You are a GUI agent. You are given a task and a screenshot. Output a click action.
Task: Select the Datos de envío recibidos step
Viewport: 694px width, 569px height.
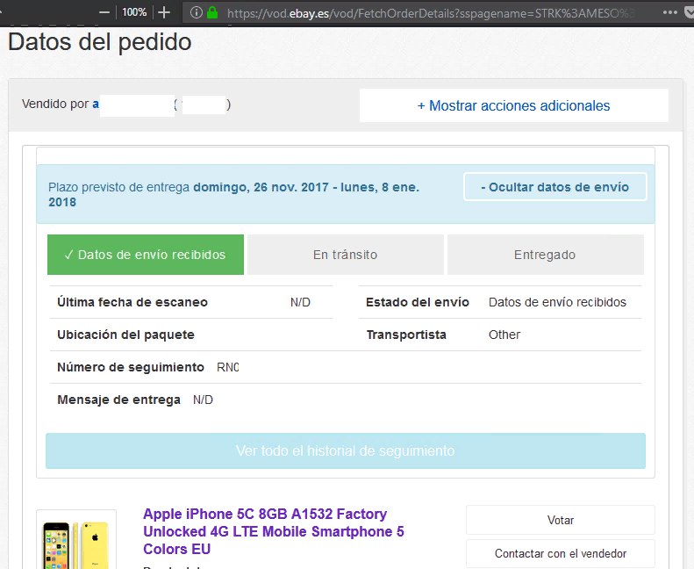click(145, 255)
